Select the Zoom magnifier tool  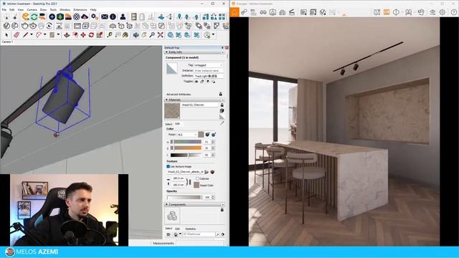point(152,35)
